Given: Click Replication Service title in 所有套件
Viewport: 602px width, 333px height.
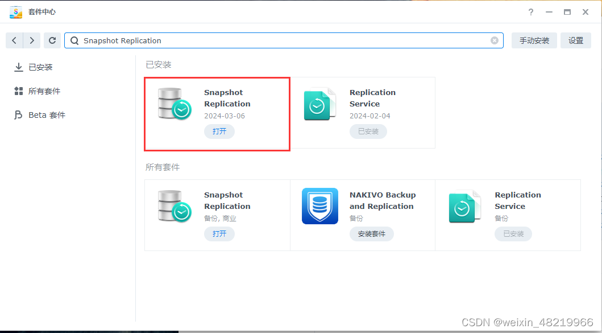Looking at the screenshot, I should click(517, 201).
